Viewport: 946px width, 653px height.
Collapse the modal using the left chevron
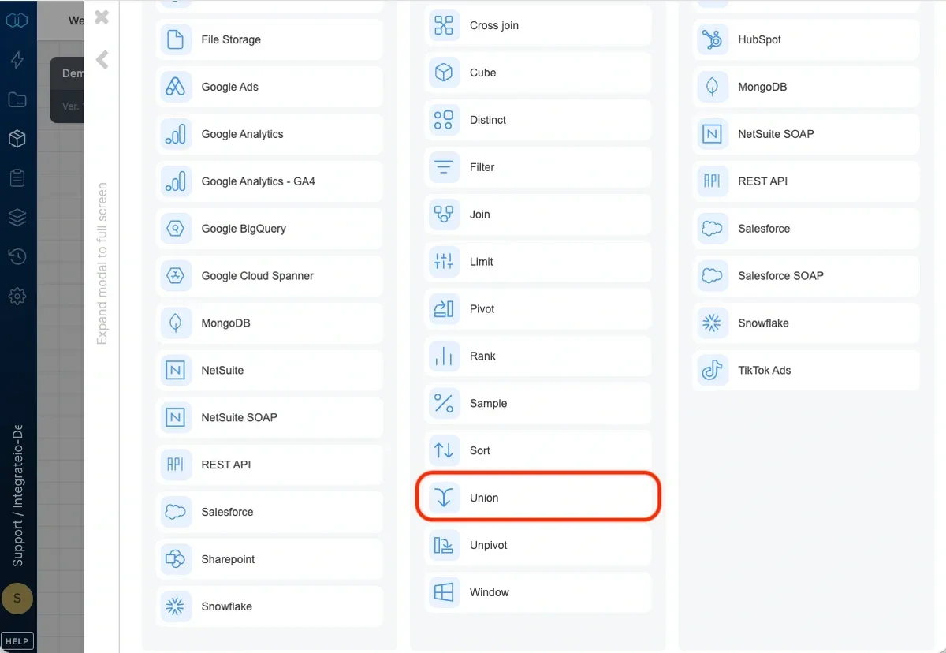point(102,60)
